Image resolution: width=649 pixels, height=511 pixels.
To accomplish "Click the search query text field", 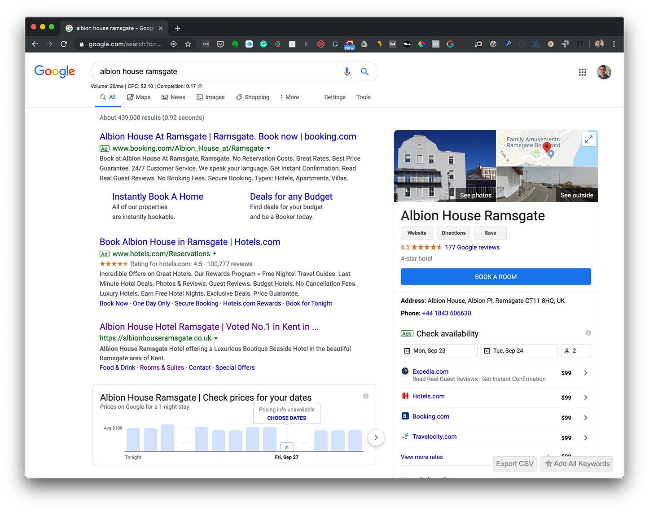I will [217, 72].
